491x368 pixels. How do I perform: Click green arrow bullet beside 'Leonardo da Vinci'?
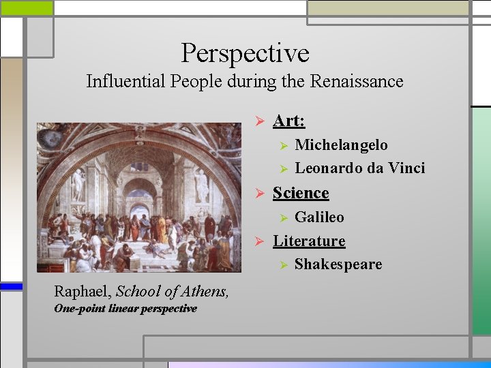tap(284, 169)
